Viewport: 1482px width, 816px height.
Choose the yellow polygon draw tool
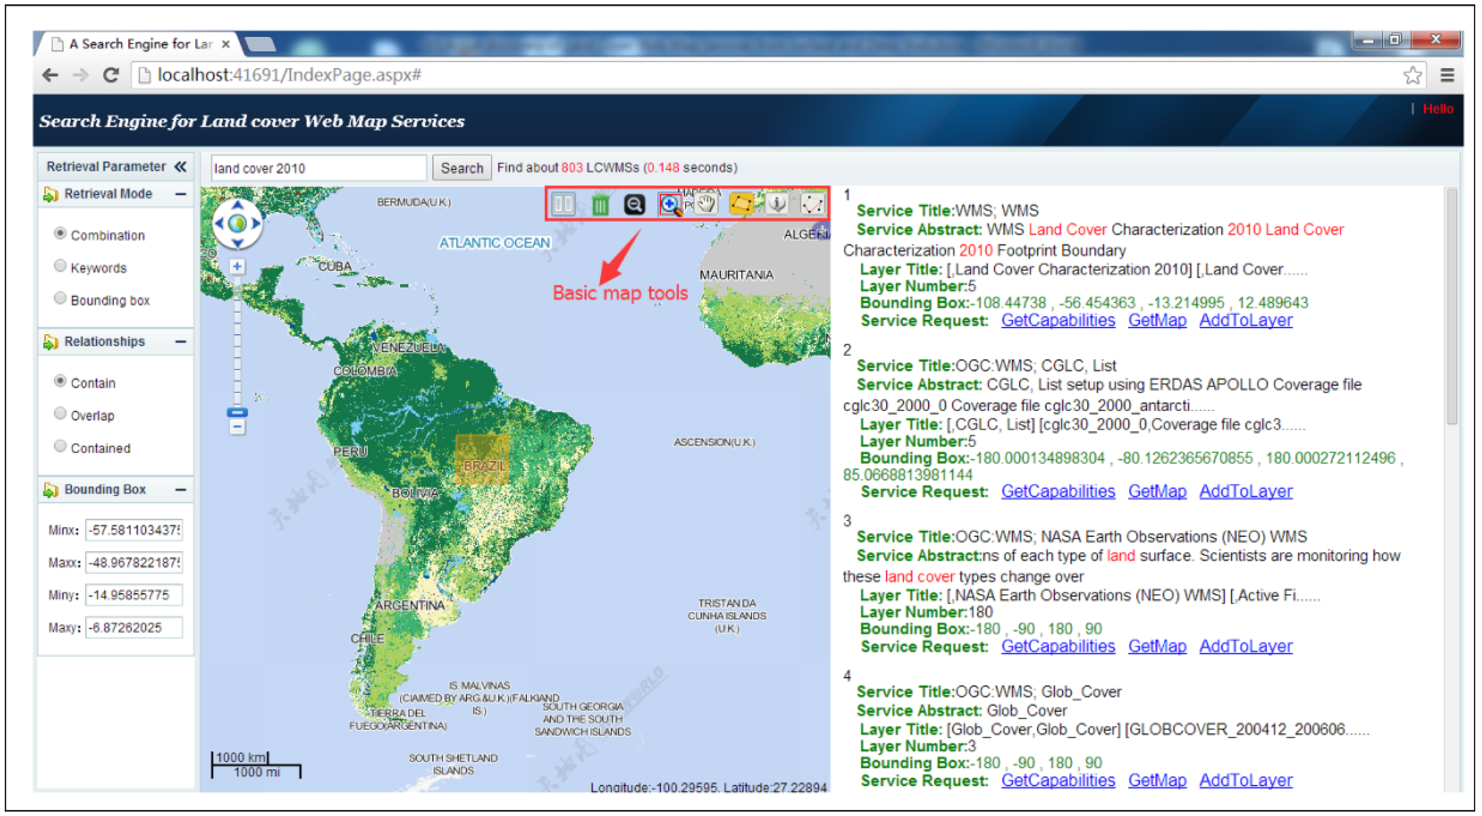point(741,204)
